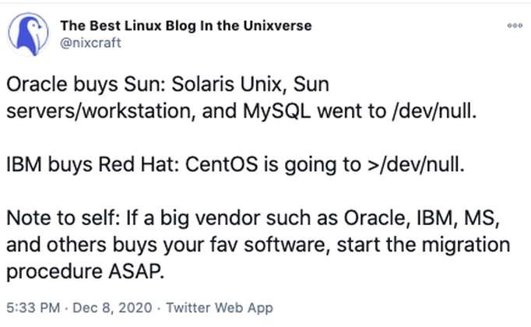Click the penguin profile avatar

click(x=28, y=33)
